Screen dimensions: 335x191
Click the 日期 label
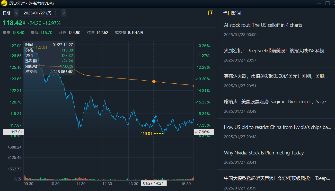(x=7, y=13)
